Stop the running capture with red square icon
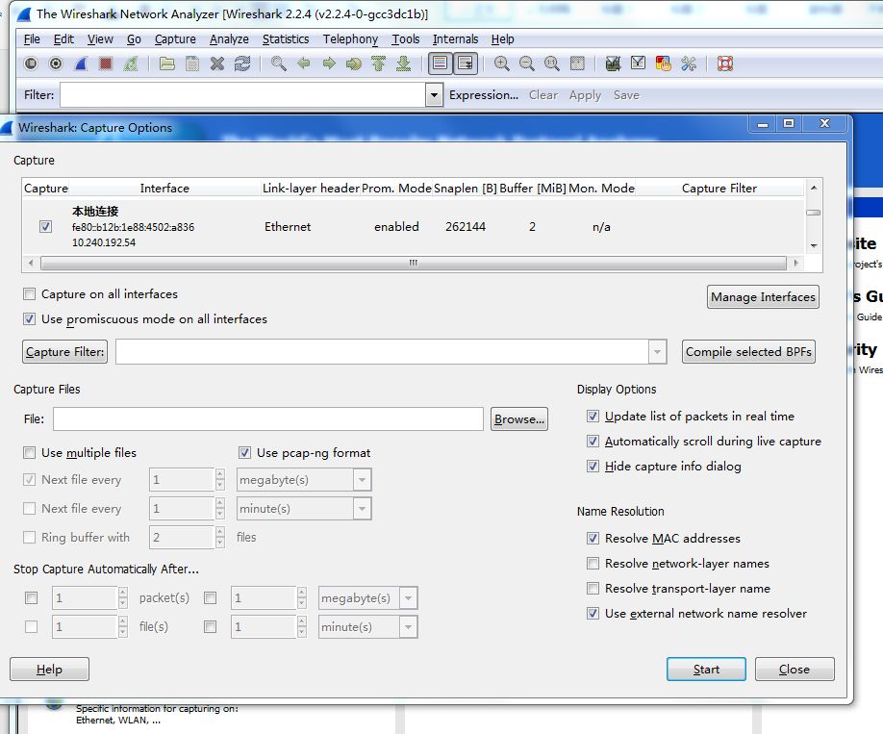The height and width of the screenshot is (734, 883). [x=105, y=63]
